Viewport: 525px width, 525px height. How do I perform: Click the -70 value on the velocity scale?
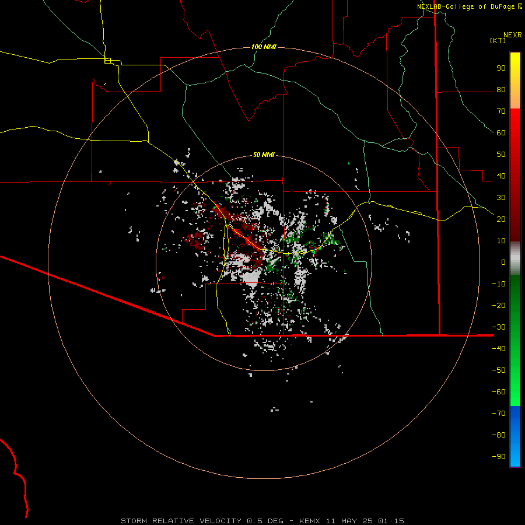pyautogui.click(x=499, y=413)
